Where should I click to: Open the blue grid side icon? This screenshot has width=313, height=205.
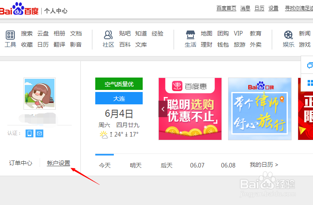point(310,83)
